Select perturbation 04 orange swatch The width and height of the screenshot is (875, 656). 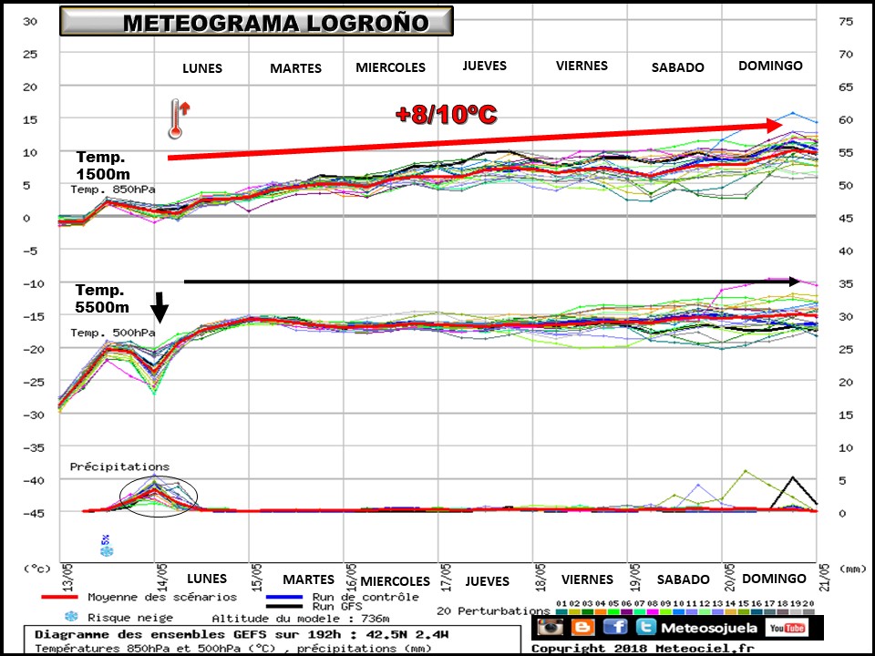tap(601, 611)
